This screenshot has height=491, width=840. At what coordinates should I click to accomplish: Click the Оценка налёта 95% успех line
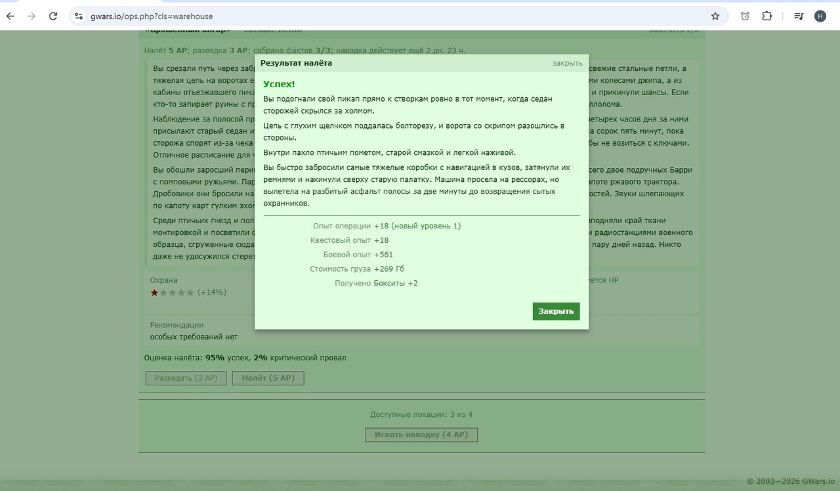coord(245,358)
